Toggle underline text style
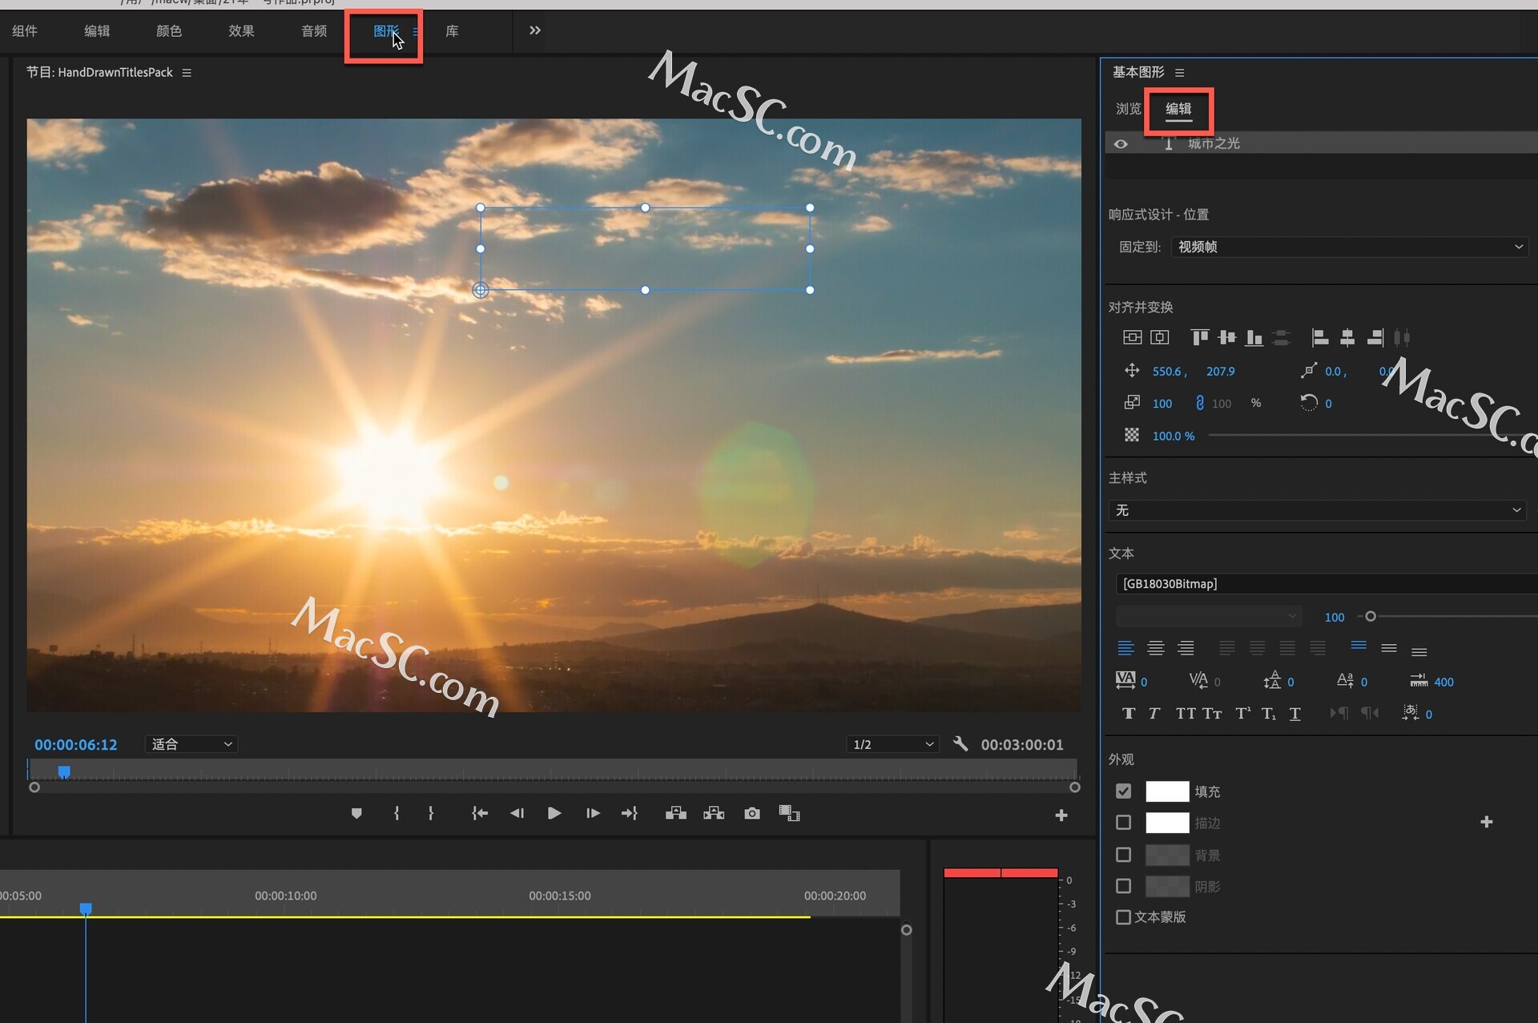The image size is (1538, 1023). [x=1294, y=713]
